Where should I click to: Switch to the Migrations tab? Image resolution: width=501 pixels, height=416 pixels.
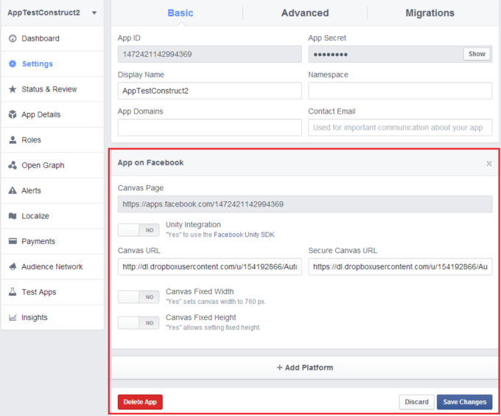[430, 13]
